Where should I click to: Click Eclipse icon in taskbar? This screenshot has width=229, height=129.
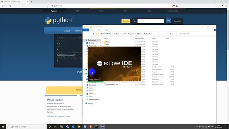(102, 126)
